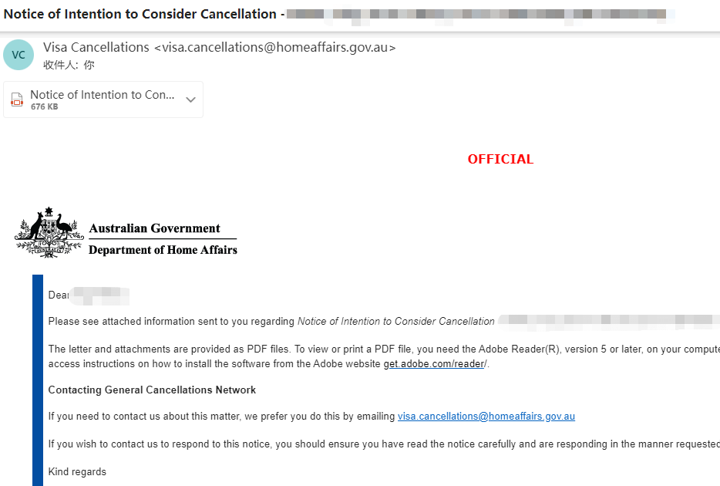The width and height of the screenshot is (720, 486).
Task: Click the get.adobe.com/reader link
Action: [x=434, y=364]
